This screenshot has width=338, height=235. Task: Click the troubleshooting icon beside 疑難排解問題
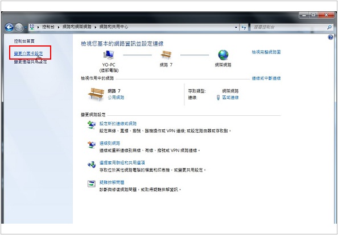pos(92,183)
